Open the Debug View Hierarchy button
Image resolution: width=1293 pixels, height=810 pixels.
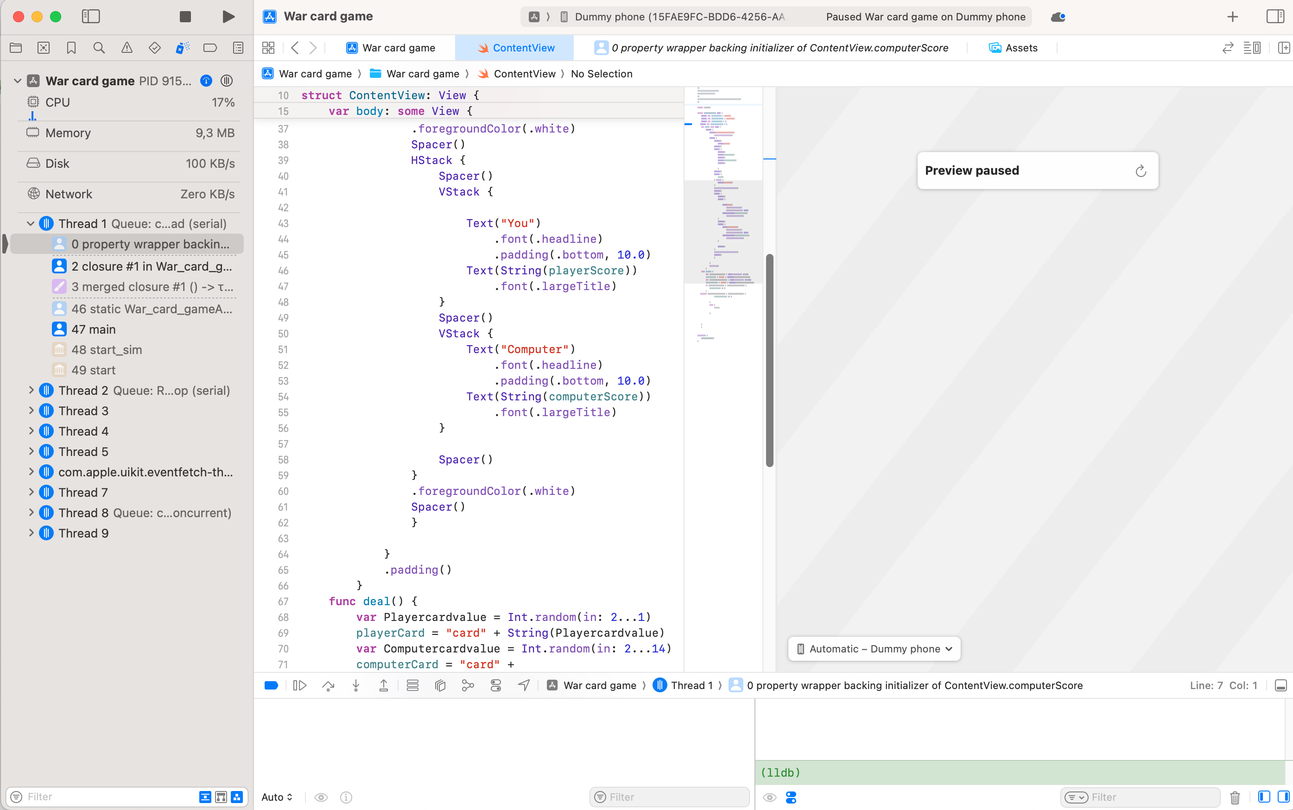pyautogui.click(x=440, y=685)
